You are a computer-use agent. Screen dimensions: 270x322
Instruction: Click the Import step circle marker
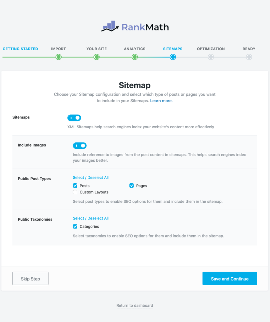[x=58, y=57]
